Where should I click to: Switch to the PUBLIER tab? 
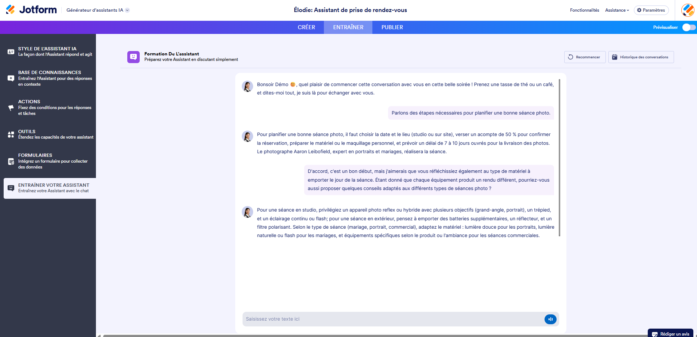tap(392, 27)
